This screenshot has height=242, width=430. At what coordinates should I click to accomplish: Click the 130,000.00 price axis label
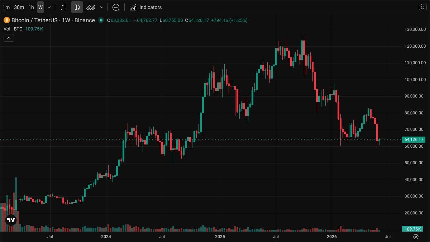415,29
